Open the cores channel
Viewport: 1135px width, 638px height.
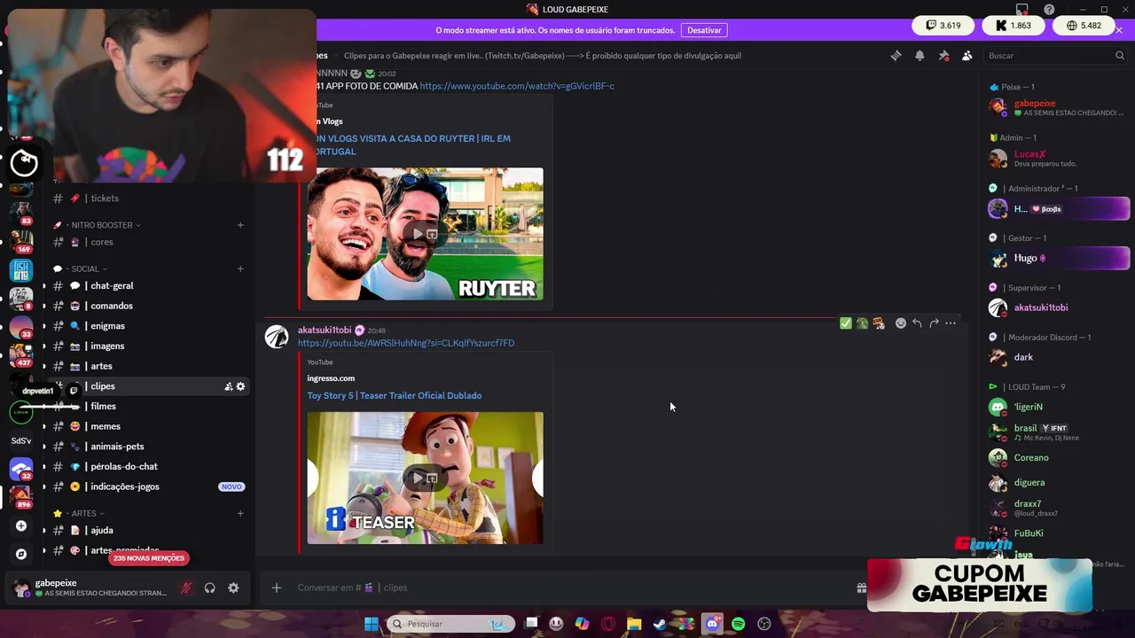tap(149, 242)
